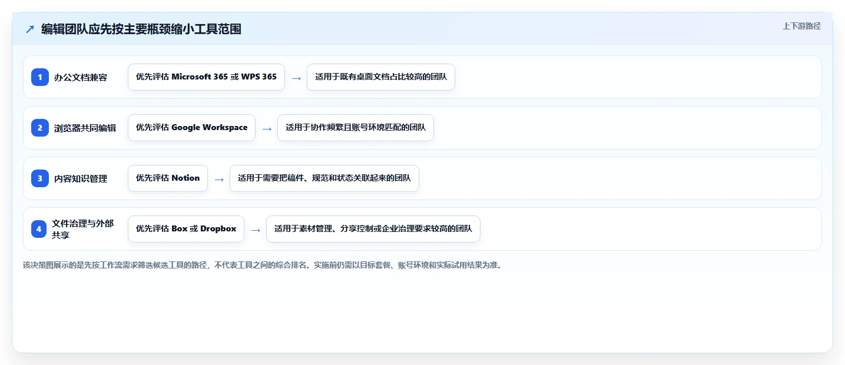The image size is (845, 365).
Task: Click the arrow after Microsoft 365 或 WPS 365
Action: (x=296, y=78)
